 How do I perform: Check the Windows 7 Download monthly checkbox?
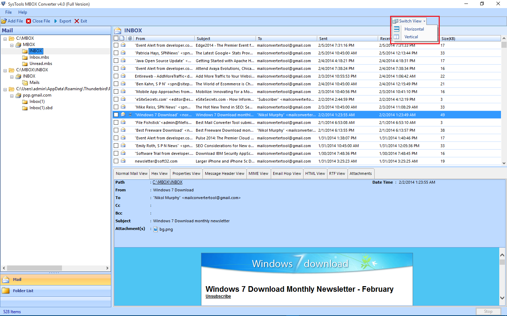(x=116, y=115)
